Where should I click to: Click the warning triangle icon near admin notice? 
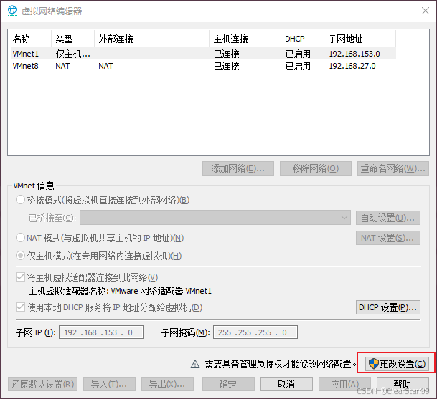point(195,364)
